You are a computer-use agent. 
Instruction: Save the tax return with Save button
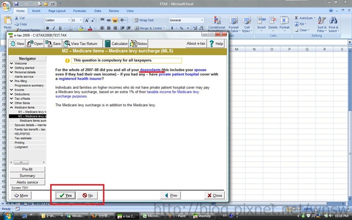coord(53,43)
